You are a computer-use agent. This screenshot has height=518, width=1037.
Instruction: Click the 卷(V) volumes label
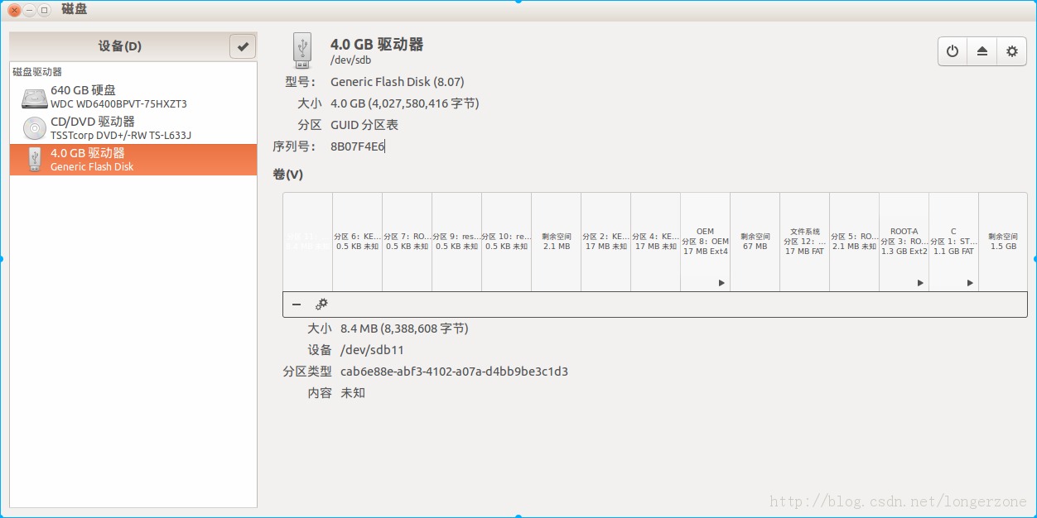(288, 175)
